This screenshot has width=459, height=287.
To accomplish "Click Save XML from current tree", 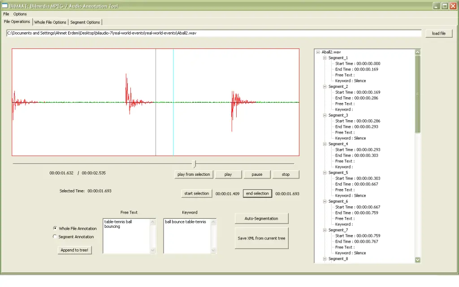I will 261,238.
